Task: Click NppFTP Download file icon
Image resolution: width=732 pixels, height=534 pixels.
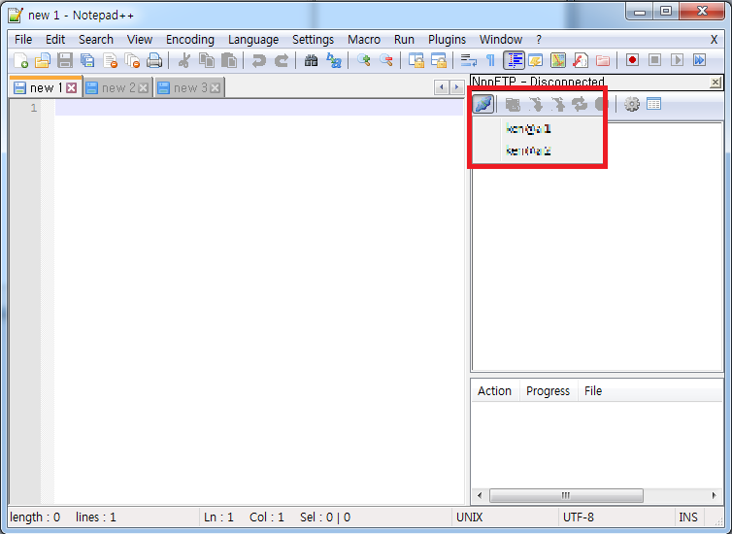Action: (536, 104)
